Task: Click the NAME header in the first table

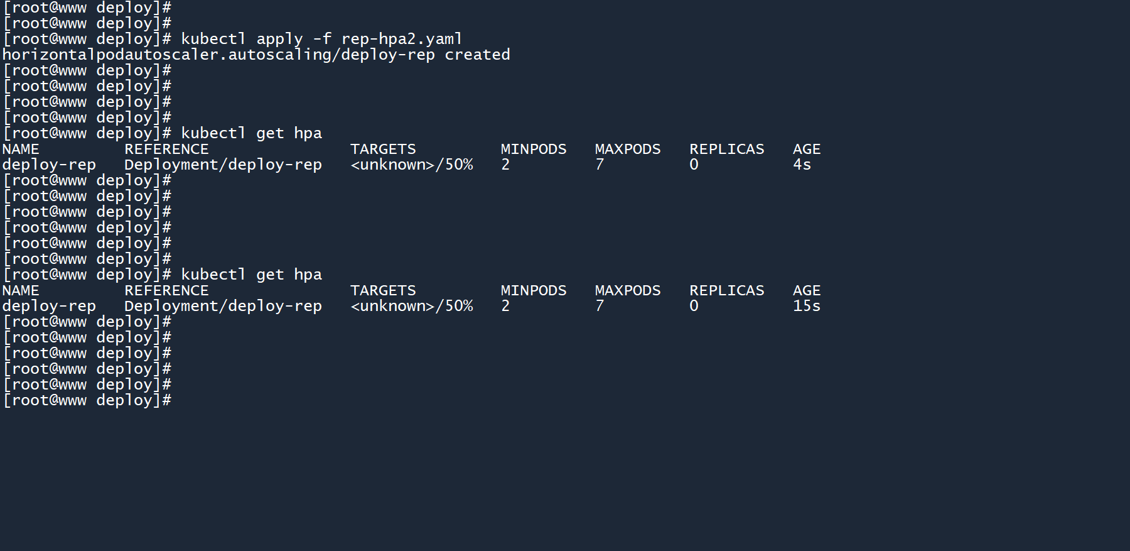Action: pos(21,149)
